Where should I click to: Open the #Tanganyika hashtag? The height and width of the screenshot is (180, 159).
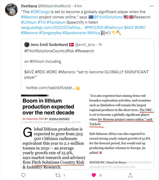pyautogui.click(x=50, y=33)
